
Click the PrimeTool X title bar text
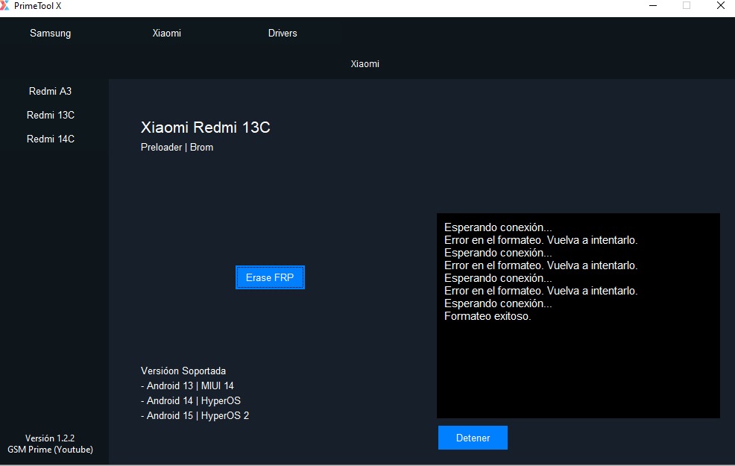click(39, 6)
